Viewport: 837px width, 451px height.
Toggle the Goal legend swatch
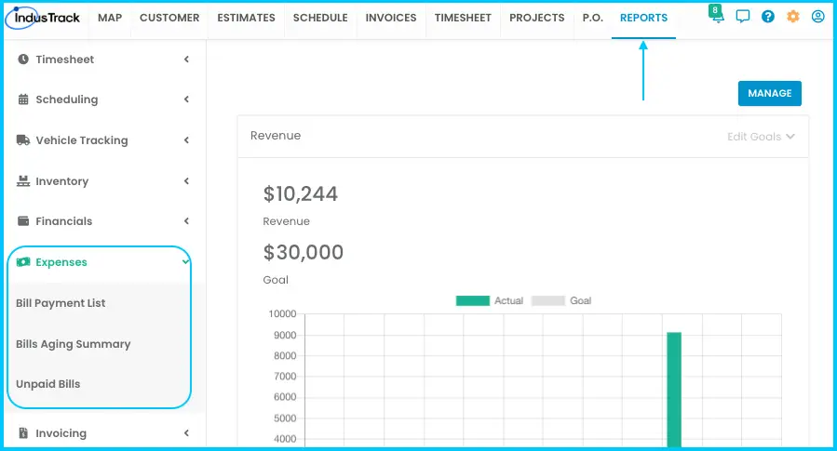pyautogui.click(x=548, y=300)
